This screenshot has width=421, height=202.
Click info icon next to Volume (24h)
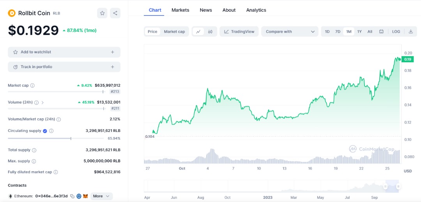point(37,102)
